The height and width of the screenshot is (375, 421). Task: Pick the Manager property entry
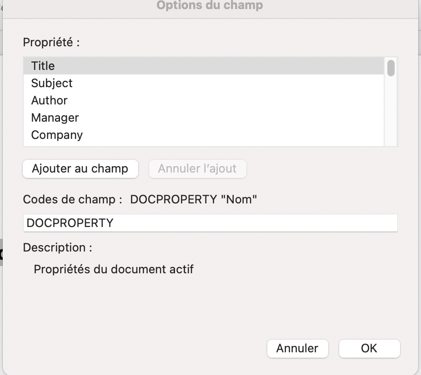55,118
